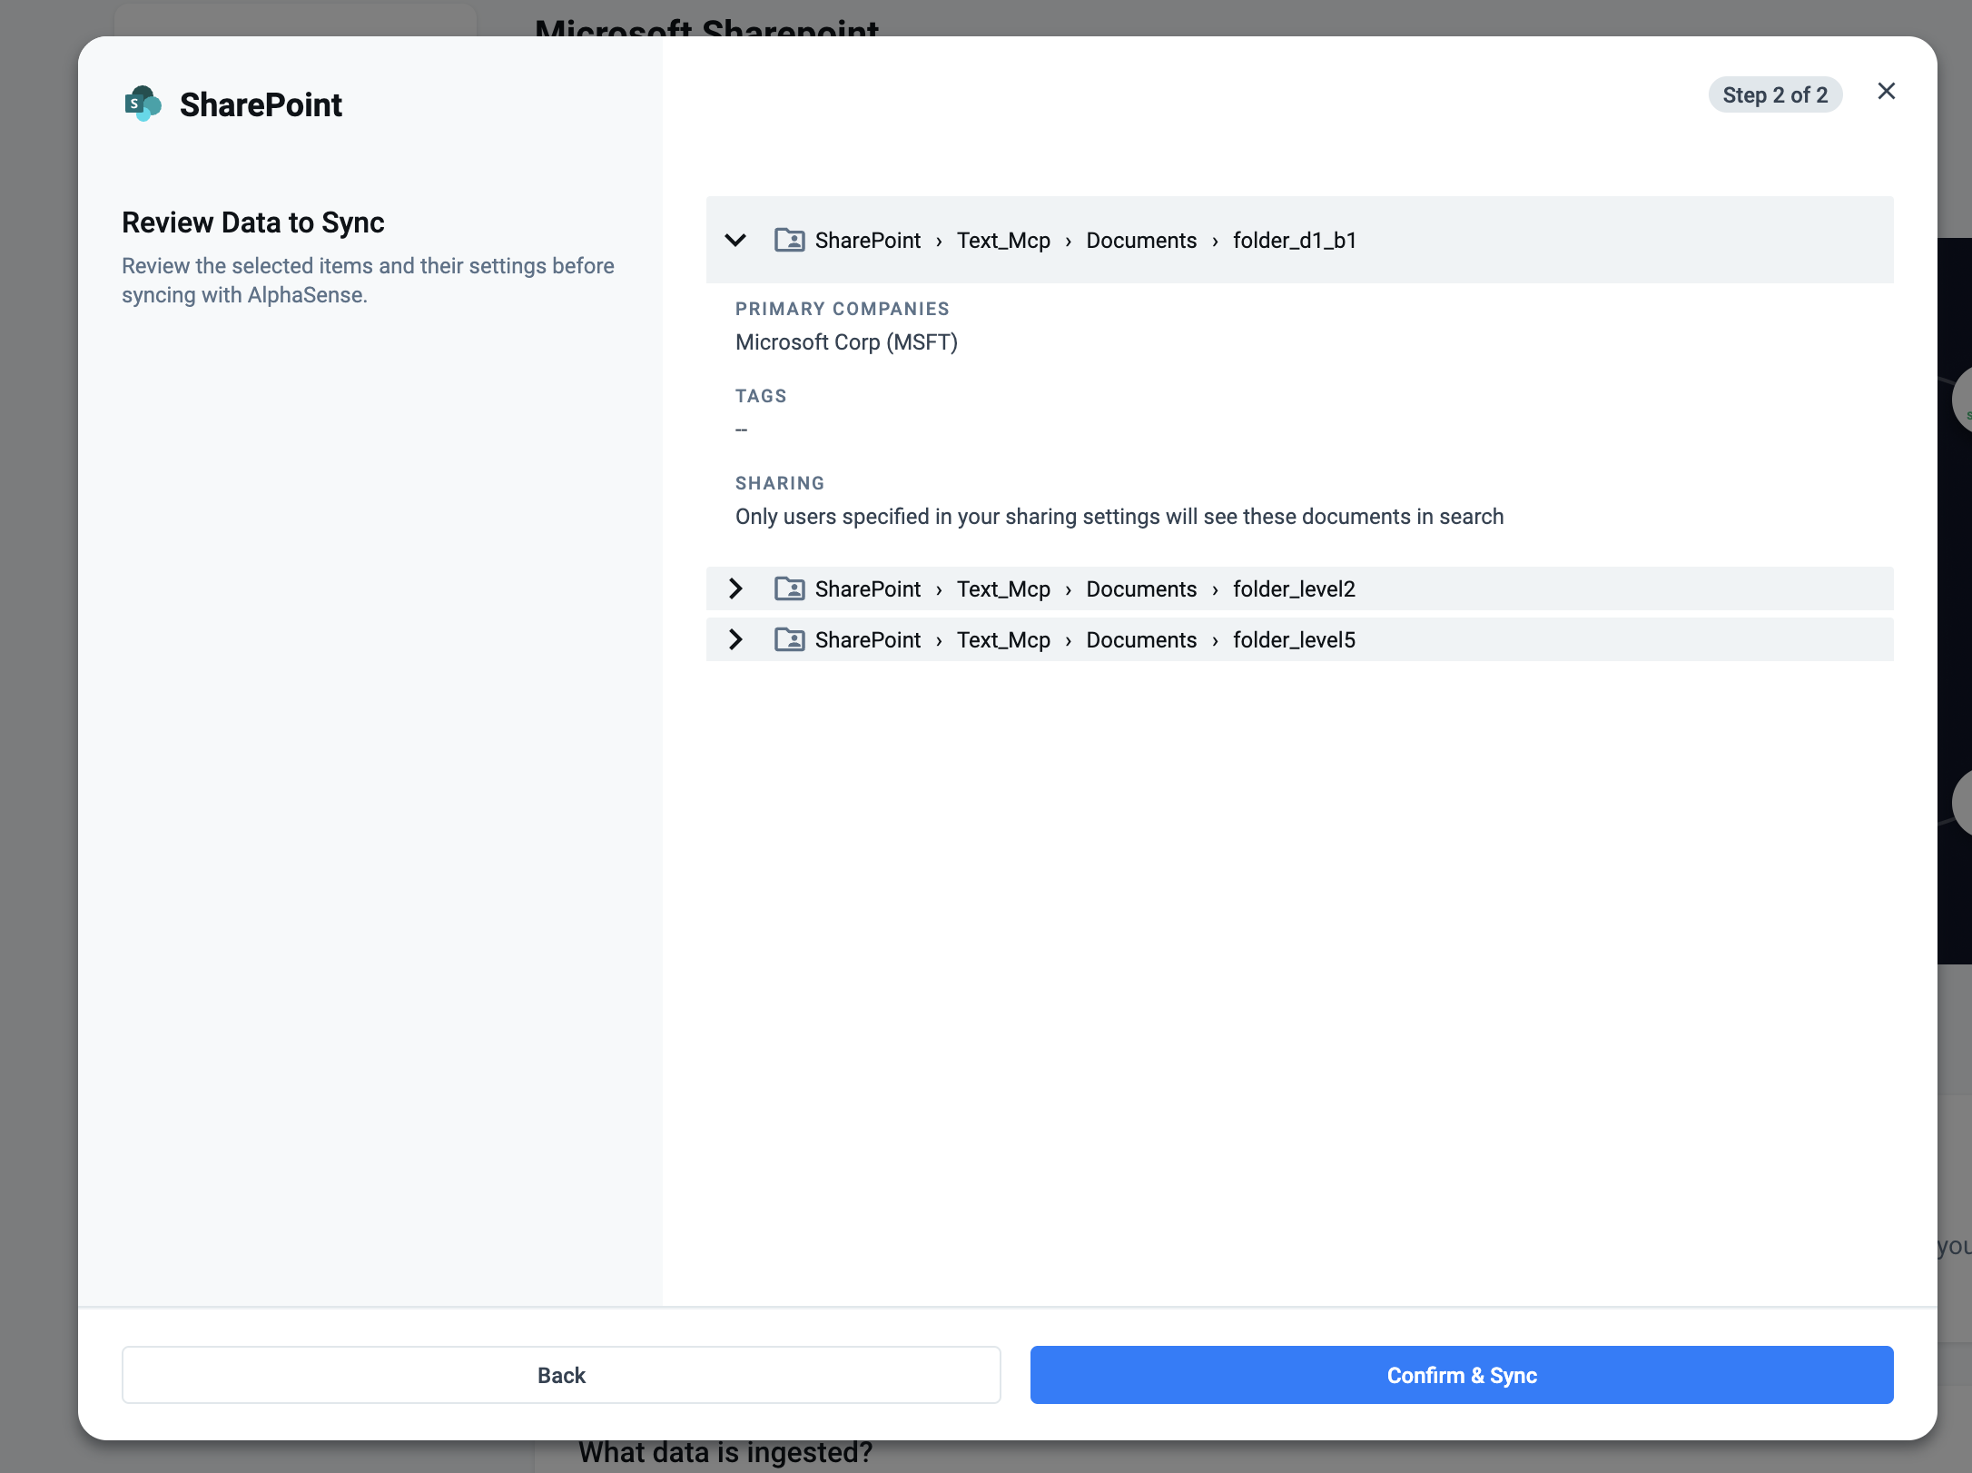Go back to the previous step
The width and height of the screenshot is (1972, 1473).
(561, 1375)
